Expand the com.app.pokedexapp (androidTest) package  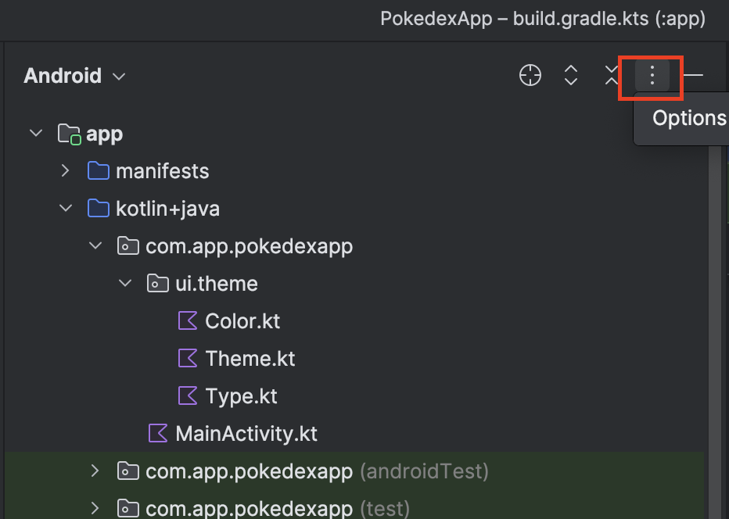[95, 471]
